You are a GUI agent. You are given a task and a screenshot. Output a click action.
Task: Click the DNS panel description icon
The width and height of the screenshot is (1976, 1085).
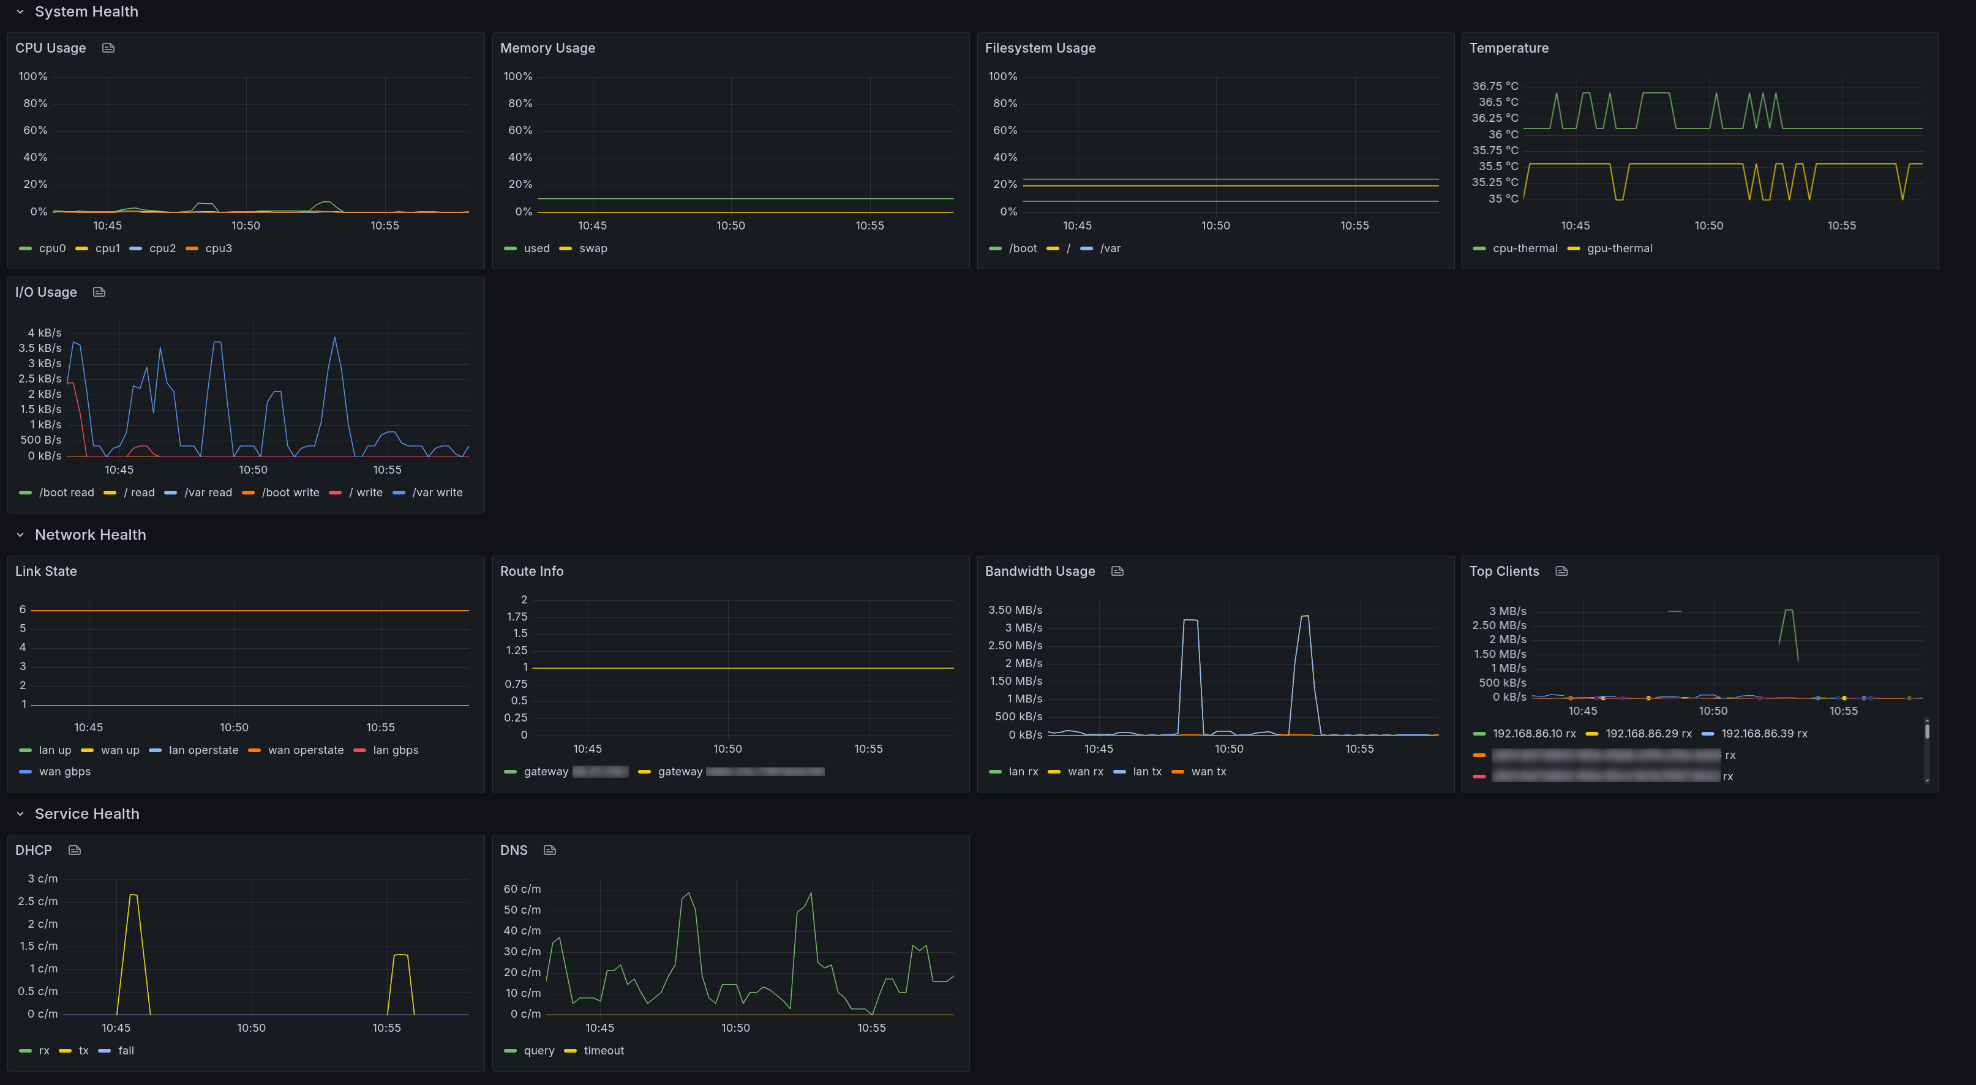[x=549, y=851]
